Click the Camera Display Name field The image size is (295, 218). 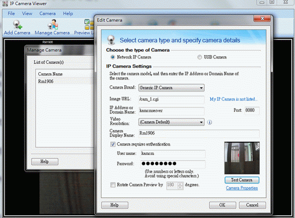(x=199, y=133)
